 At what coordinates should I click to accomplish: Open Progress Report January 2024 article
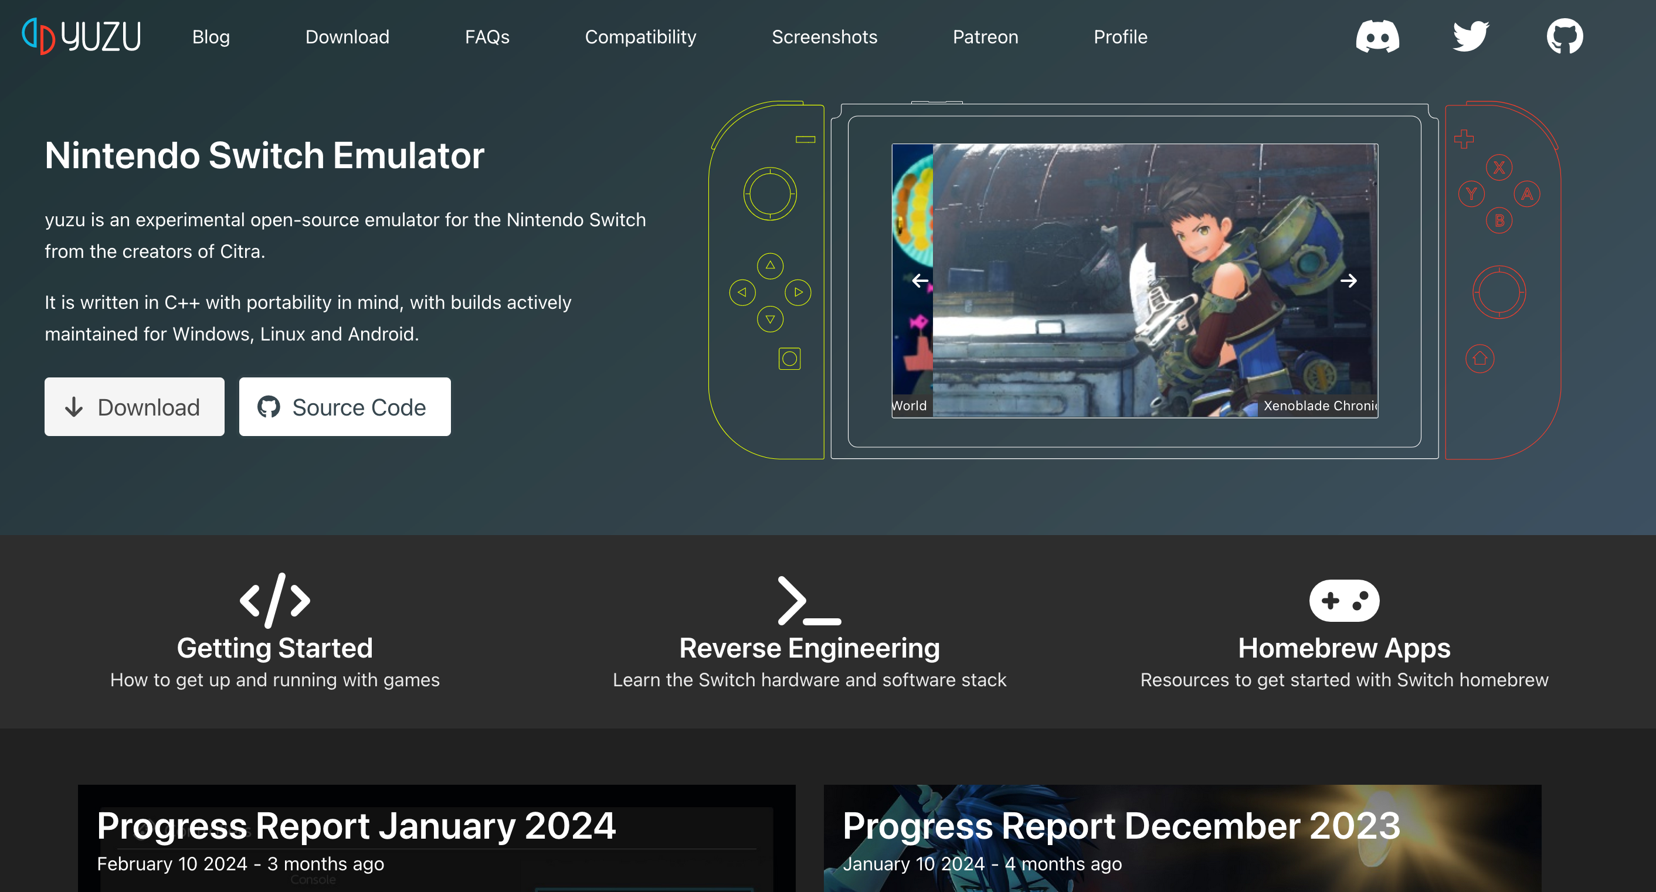point(436,838)
